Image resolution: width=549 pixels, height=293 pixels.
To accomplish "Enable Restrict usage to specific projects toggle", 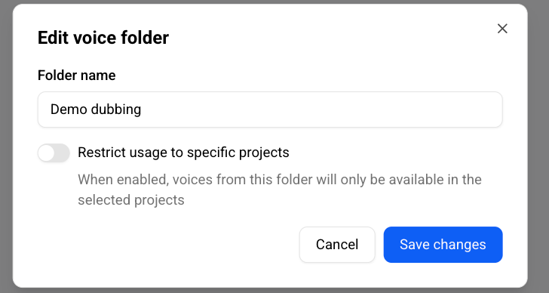I will click(x=54, y=153).
